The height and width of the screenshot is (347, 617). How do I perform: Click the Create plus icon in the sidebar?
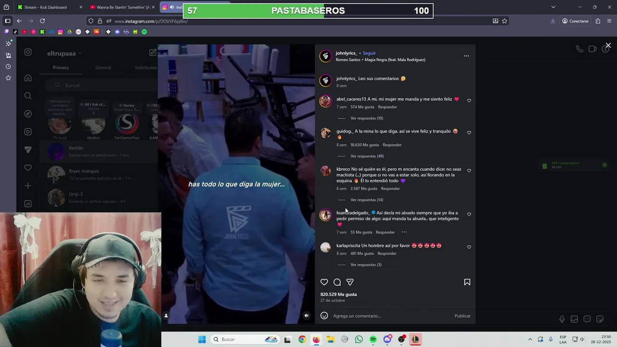(28, 186)
